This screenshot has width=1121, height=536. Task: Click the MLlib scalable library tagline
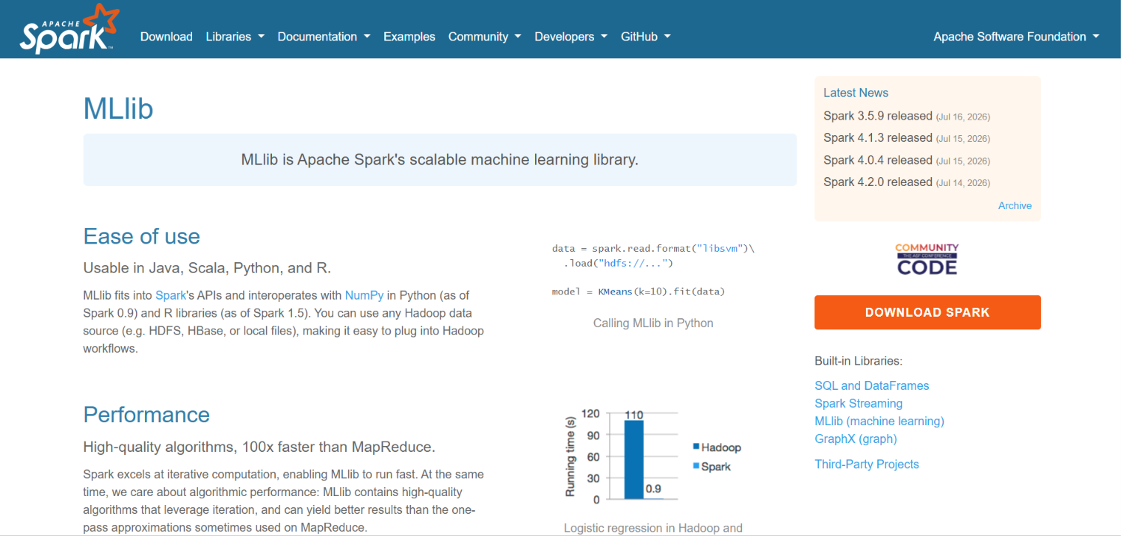(440, 159)
